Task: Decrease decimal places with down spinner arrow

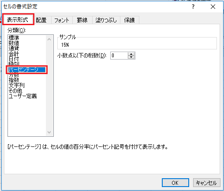Action: pos(131,57)
